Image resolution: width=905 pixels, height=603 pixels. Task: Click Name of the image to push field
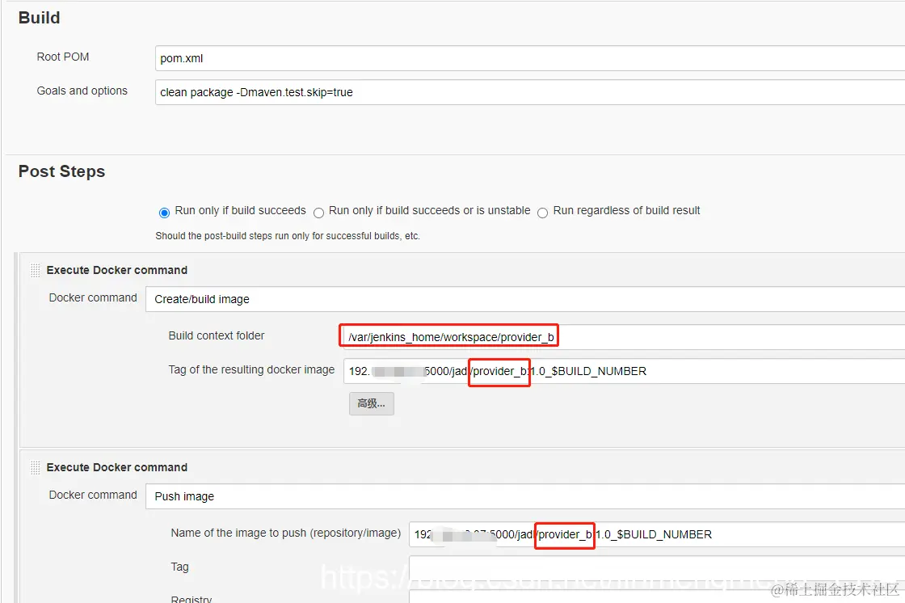coord(657,534)
